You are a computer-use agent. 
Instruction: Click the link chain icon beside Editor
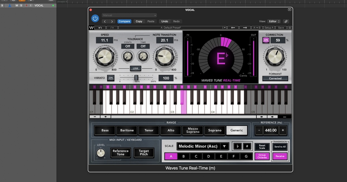[286, 21]
